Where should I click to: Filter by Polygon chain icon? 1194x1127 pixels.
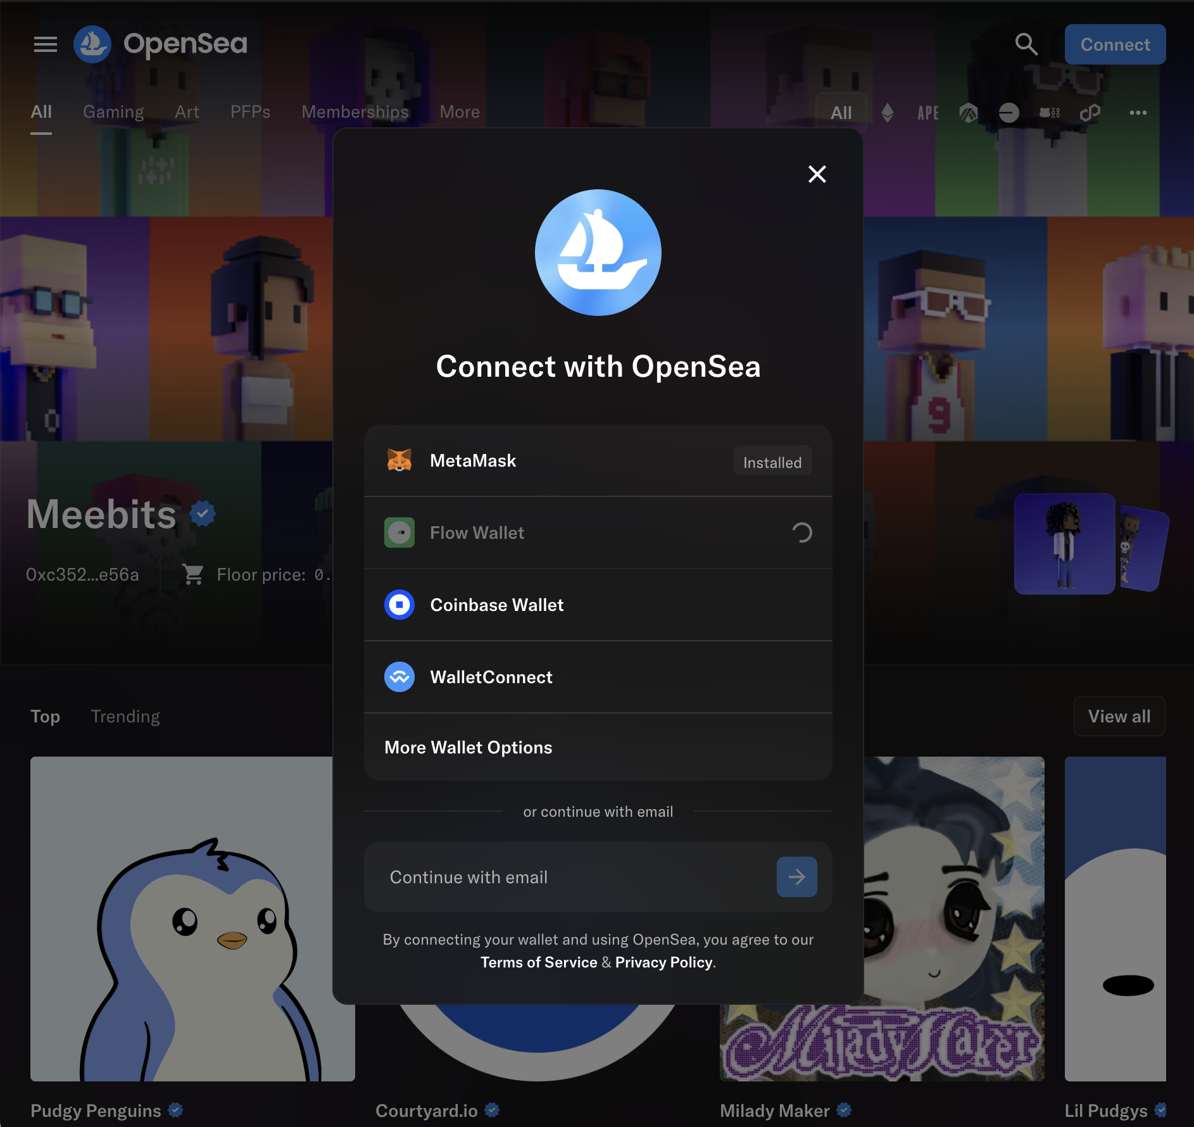(x=1090, y=113)
